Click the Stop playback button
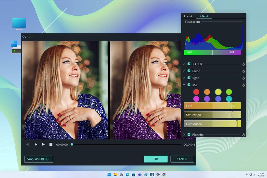 [x=51, y=144]
